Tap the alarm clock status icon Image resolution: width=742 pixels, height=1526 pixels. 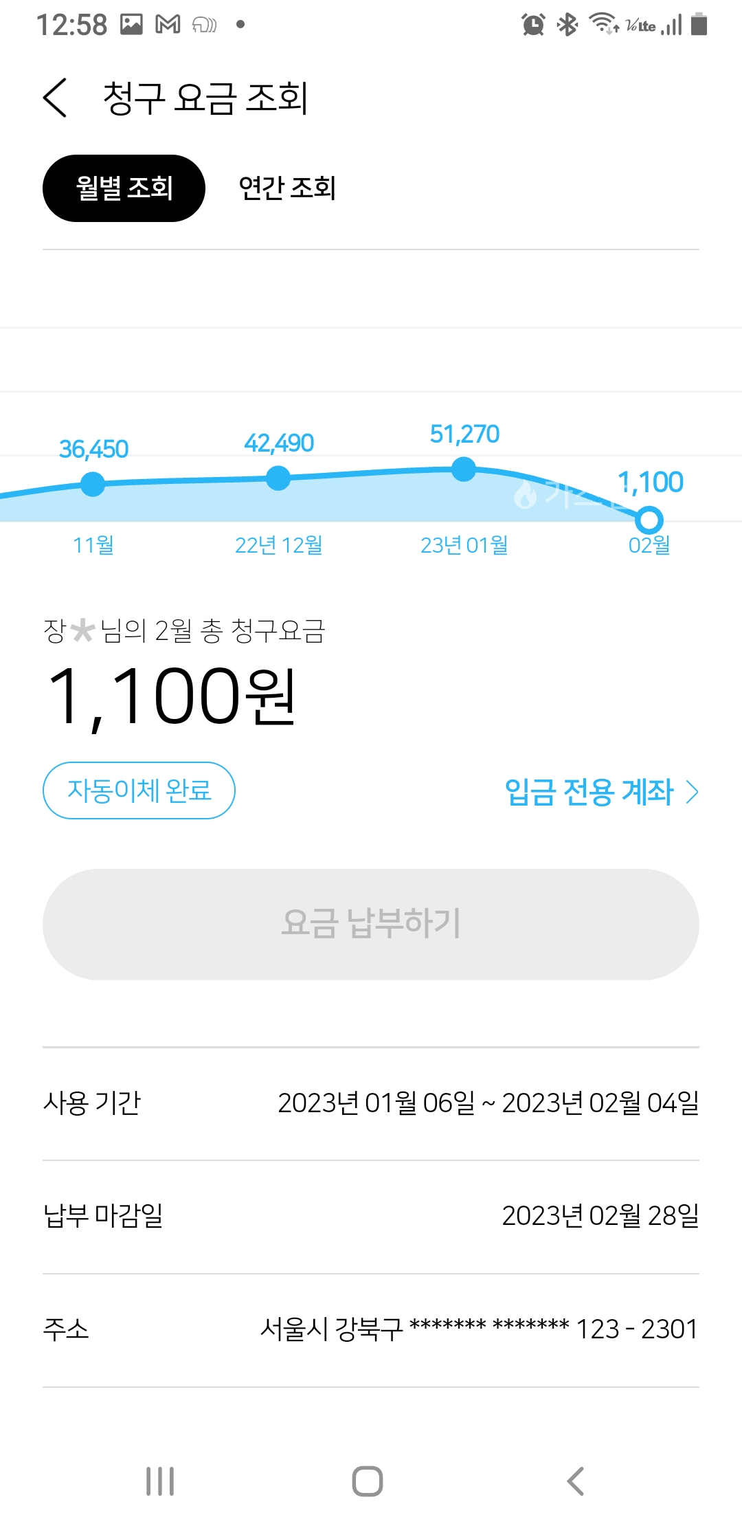tap(533, 25)
